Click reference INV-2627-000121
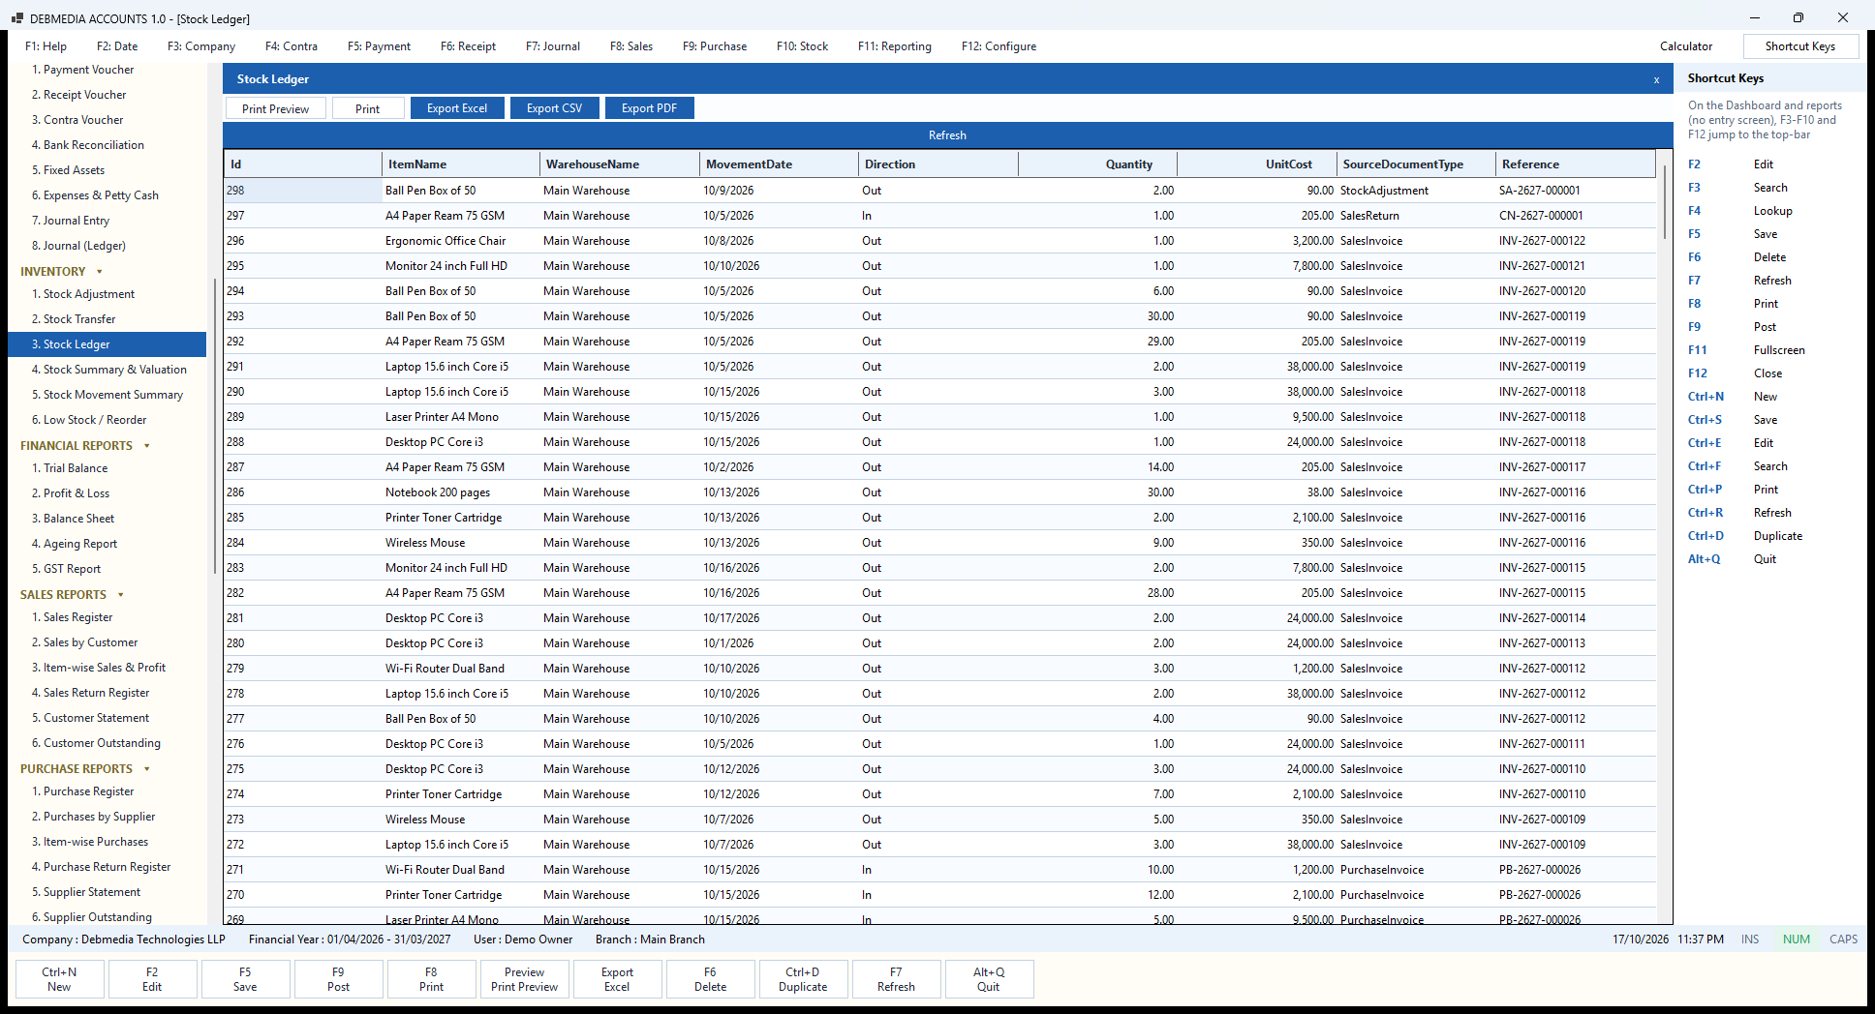Image resolution: width=1875 pixels, height=1014 pixels. click(x=1543, y=266)
